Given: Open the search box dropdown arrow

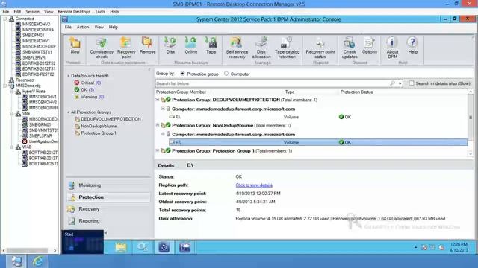Looking at the screenshot, I should [400, 83].
